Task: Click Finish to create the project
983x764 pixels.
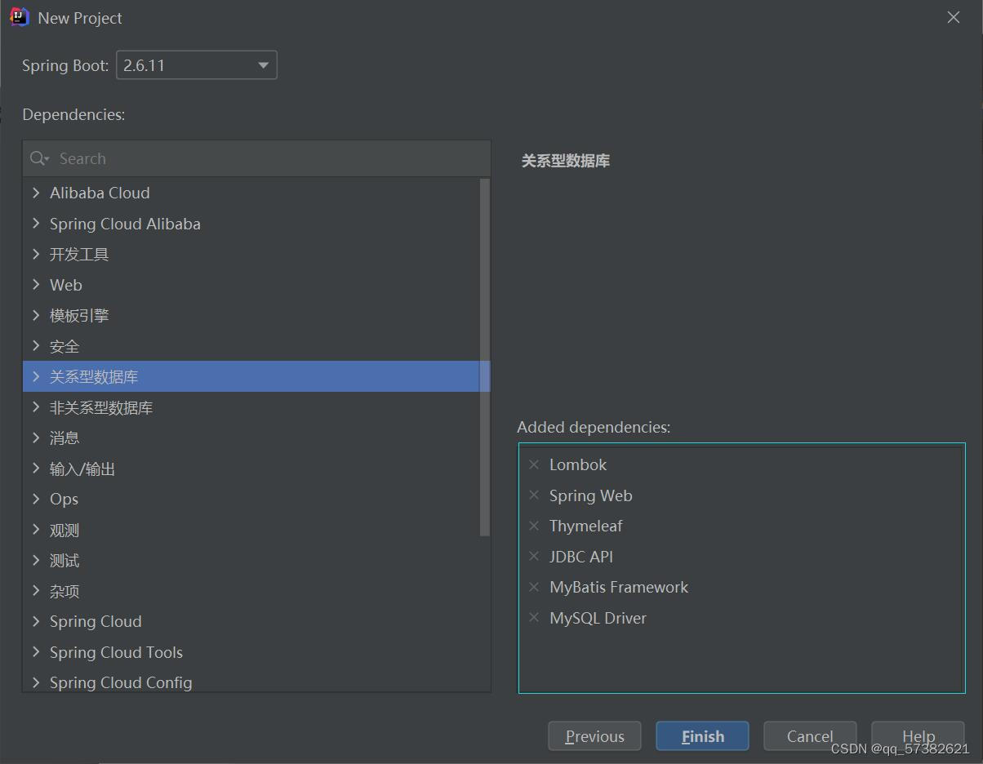Action: (702, 736)
